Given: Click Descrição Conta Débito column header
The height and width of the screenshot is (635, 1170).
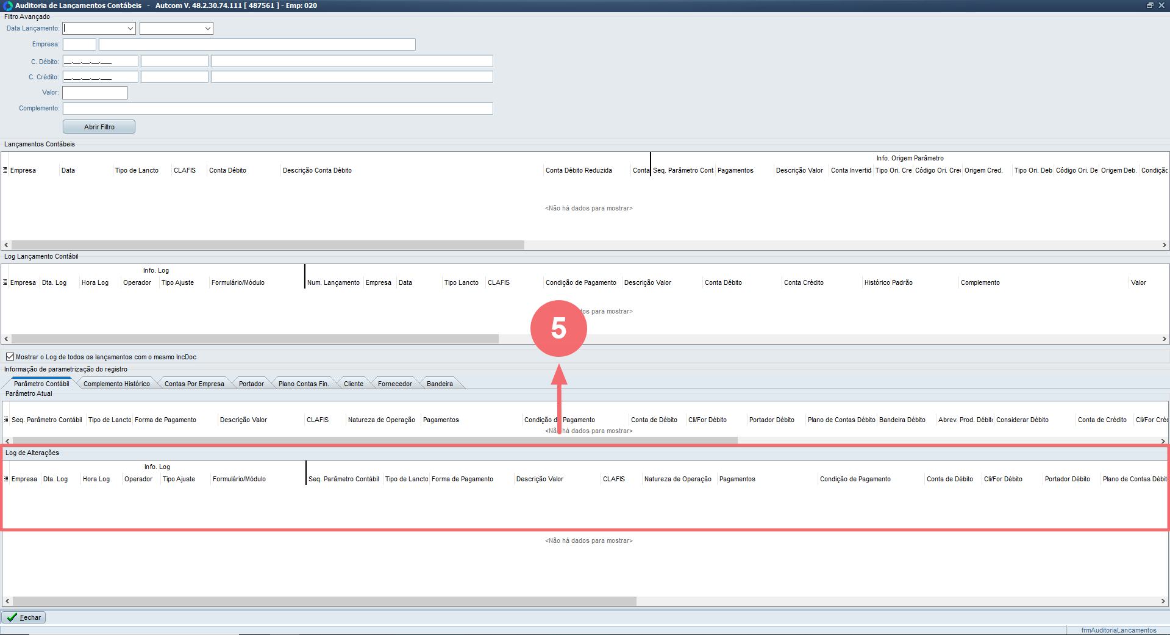Looking at the screenshot, I should click(x=412, y=170).
